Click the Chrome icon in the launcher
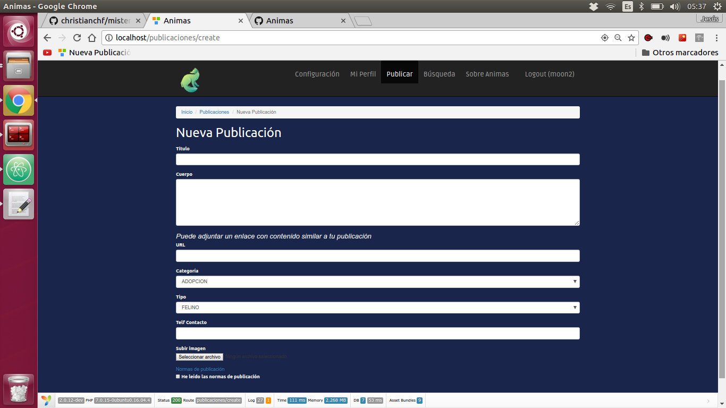Screen dimensions: 726x408 coord(19,100)
